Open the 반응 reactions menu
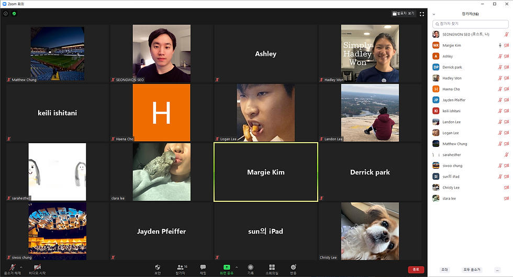This screenshot has height=277, width=513. (293, 269)
